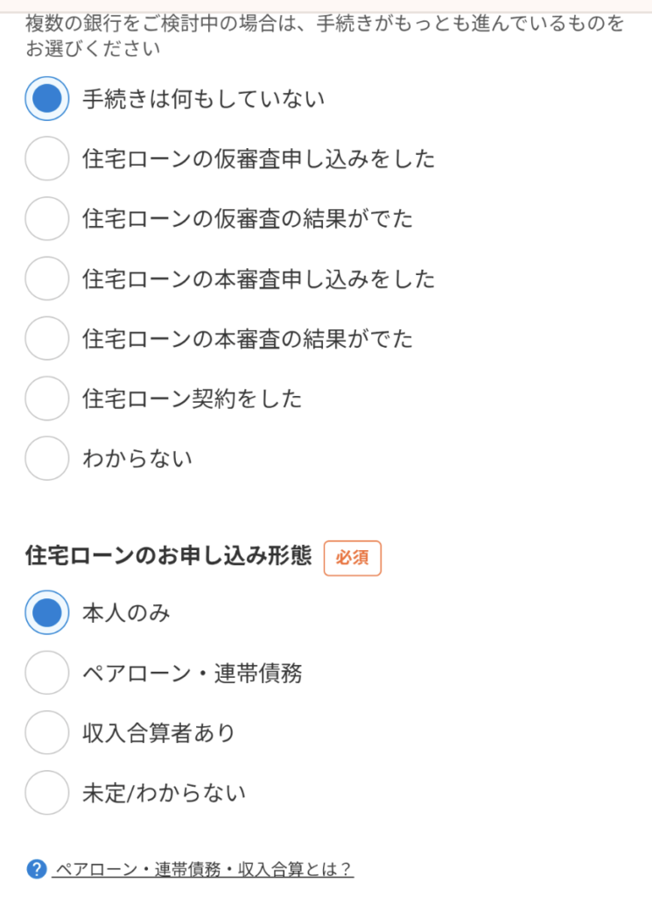Open ペアローン・連帯債務・収入合算とは？ help link
The width and height of the screenshot is (652, 897).
(x=203, y=870)
